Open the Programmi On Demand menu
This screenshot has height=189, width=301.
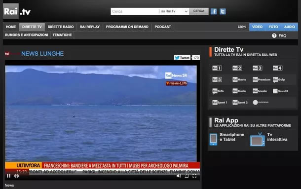[x=127, y=27]
